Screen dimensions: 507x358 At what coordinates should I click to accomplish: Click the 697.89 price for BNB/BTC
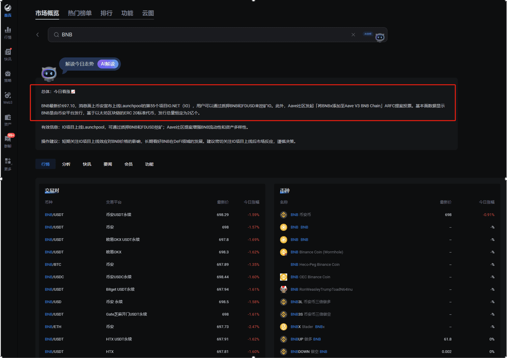point(223,265)
